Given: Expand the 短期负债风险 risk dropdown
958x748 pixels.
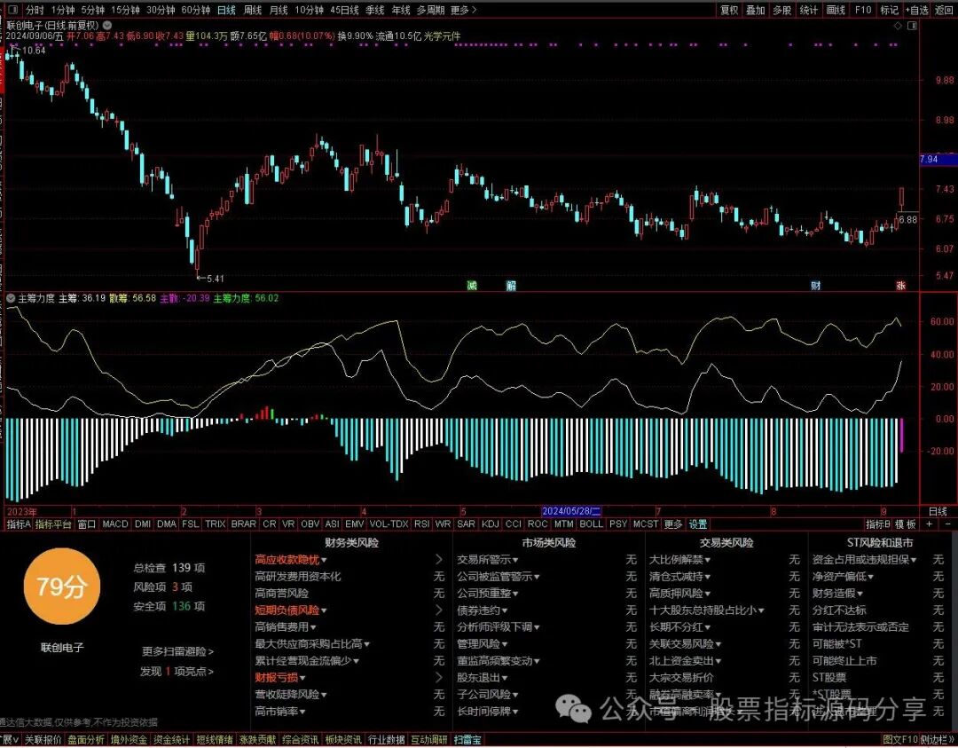Looking at the screenshot, I should coord(325,610).
